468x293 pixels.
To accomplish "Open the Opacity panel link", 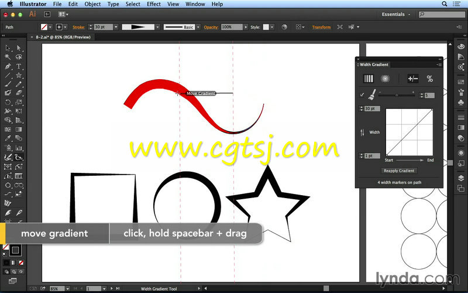I will click(x=211, y=27).
